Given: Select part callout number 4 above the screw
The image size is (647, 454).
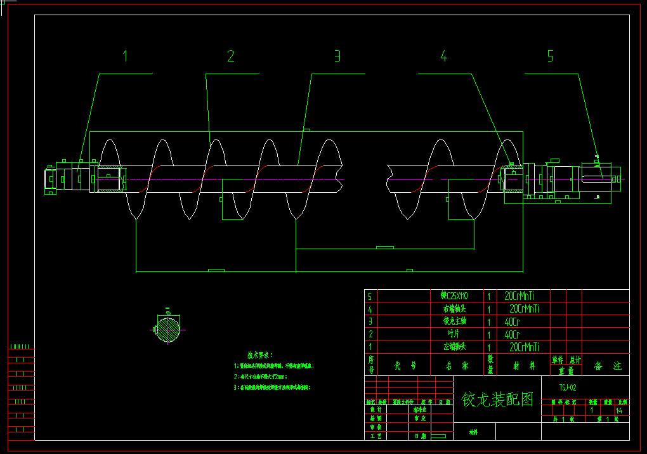Looking at the screenshot, I should pos(443,56).
